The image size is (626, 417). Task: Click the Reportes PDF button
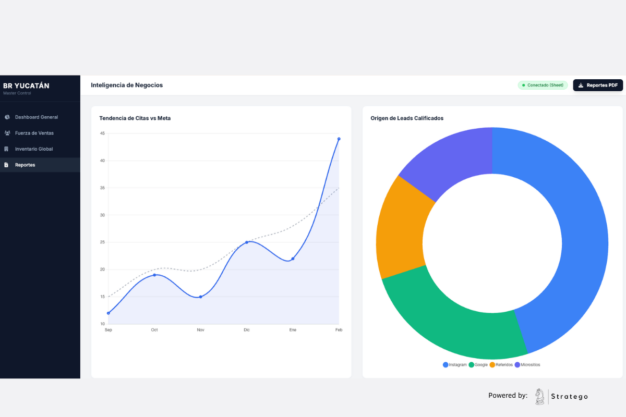[598, 85]
